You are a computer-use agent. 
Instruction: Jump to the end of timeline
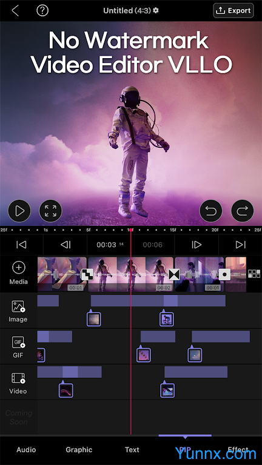click(x=241, y=245)
